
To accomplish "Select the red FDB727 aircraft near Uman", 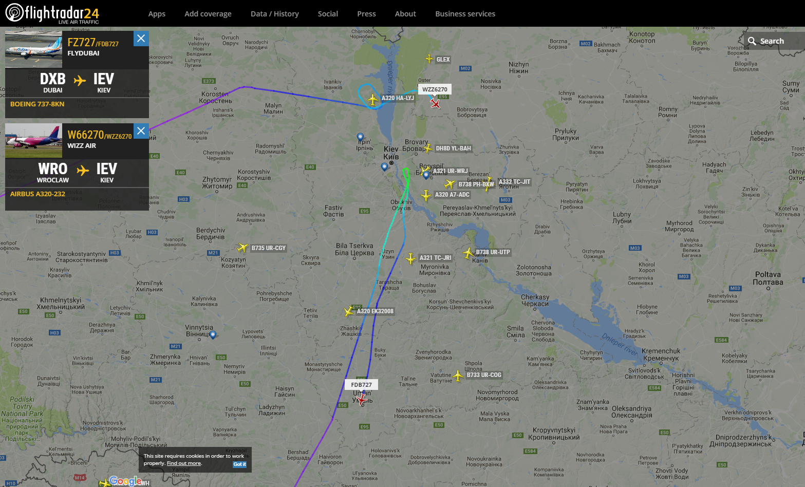I will coord(362,399).
